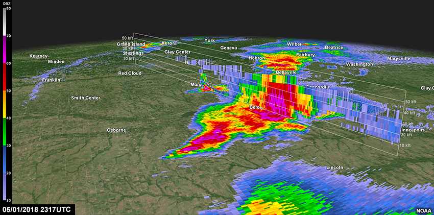The width and height of the screenshot is (434, 215).
Task: Select the Concordia city label
Action: pyautogui.click(x=317, y=87)
